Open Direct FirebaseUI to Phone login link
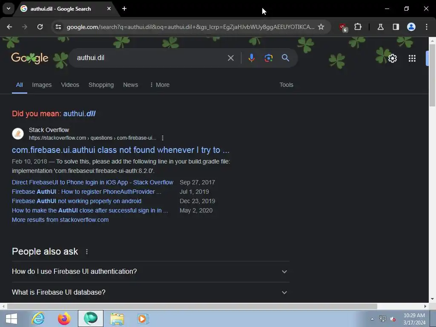Image resolution: width=436 pixels, height=327 pixels. click(x=92, y=182)
